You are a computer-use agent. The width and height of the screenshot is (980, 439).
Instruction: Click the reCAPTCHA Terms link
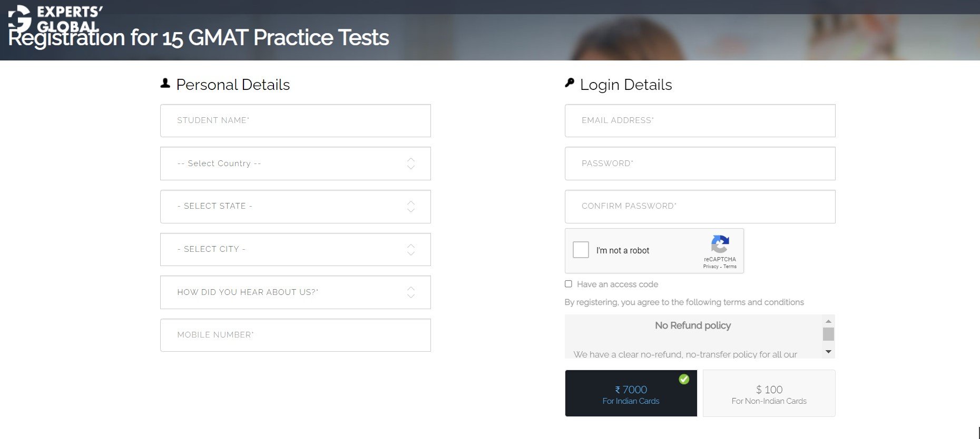[x=730, y=267]
